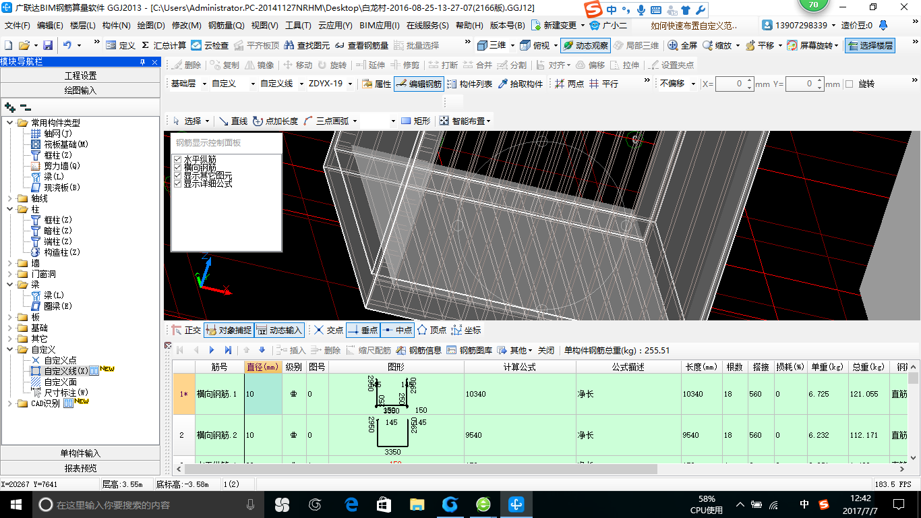Image resolution: width=921 pixels, height=518 pixels.
Task: Open 钢筋信息 rebar info
Action: pyautogui.click(x=419, y=350)
